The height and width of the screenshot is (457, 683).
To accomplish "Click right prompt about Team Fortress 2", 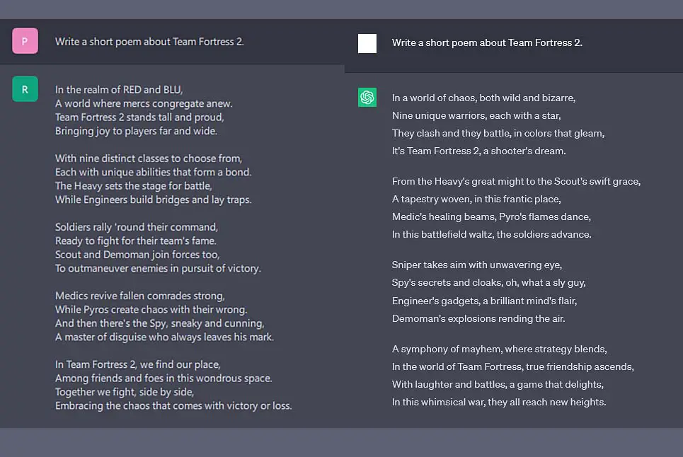I will [487, 42].
